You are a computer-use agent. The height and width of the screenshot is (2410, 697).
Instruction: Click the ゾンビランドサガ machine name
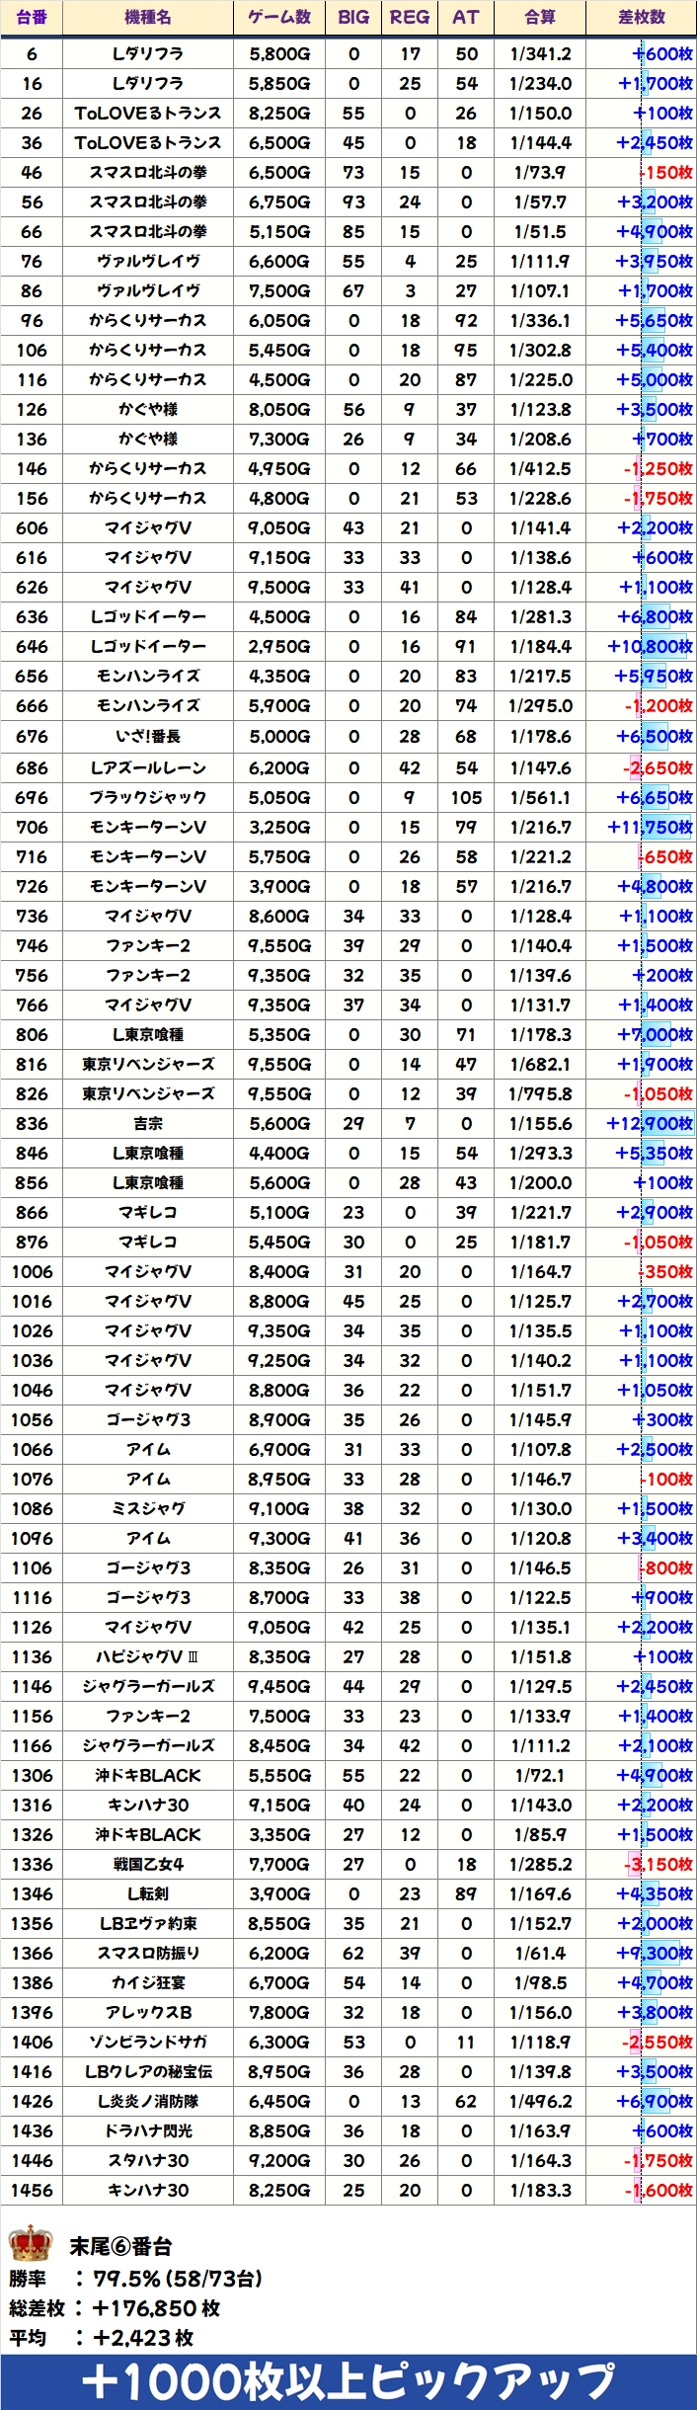click(x=148, y=2042)
